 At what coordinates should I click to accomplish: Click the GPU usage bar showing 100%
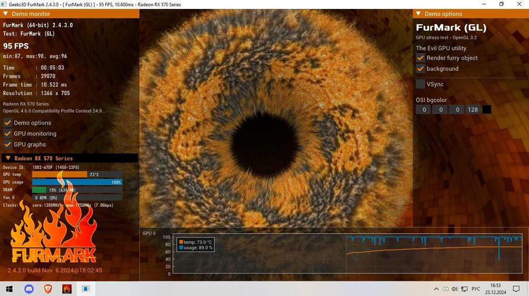point(77,183)
